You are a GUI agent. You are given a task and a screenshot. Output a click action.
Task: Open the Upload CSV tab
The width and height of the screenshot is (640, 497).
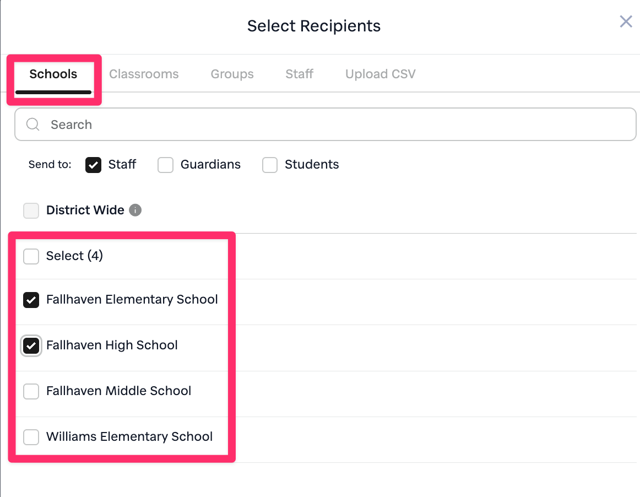380,74
